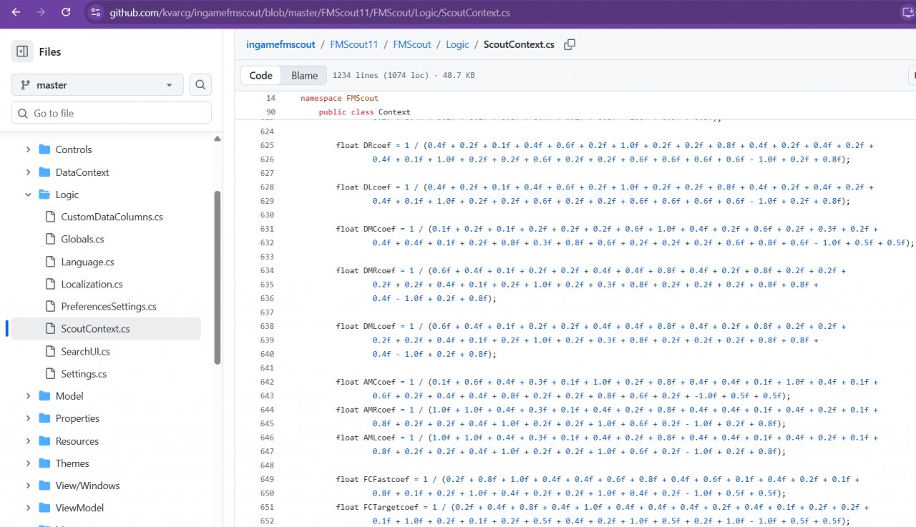The height and width of the screenshot is (527, 916).
Task: Click the Themes folder icon
Action: point(44,463)
